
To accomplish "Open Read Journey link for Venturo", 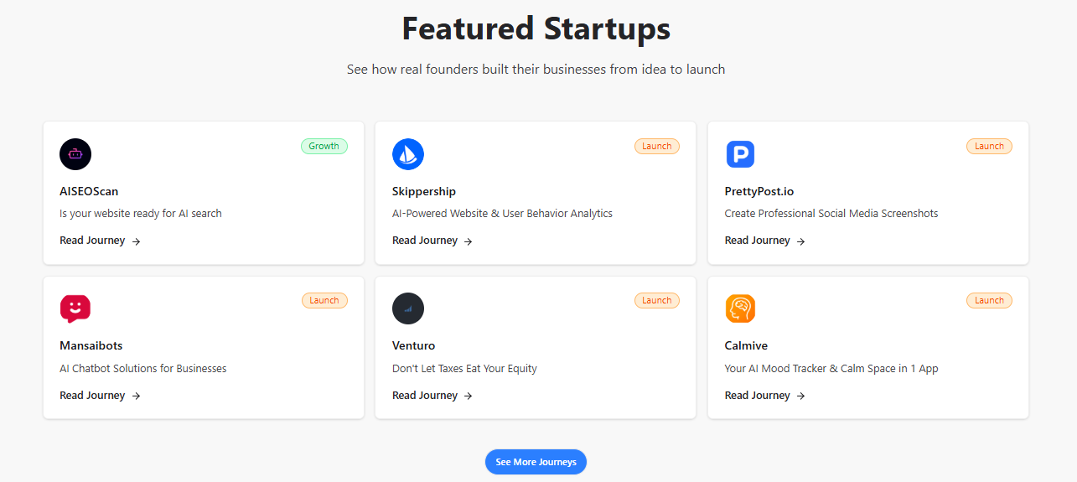I will [x=432, y=396].
